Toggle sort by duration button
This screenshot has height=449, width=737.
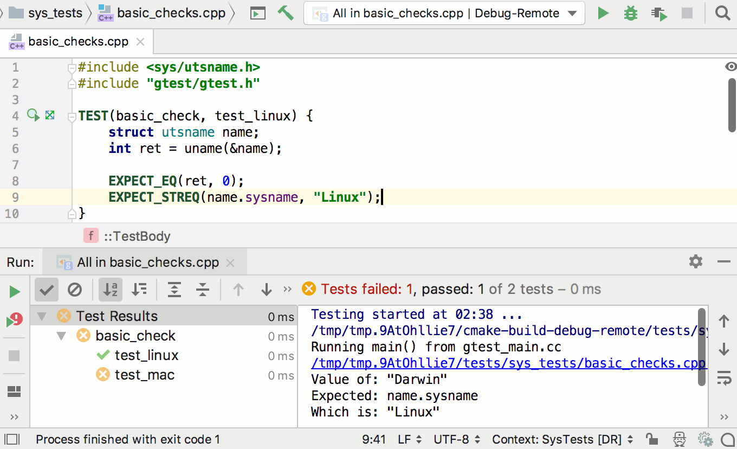(x=139, y=290)
